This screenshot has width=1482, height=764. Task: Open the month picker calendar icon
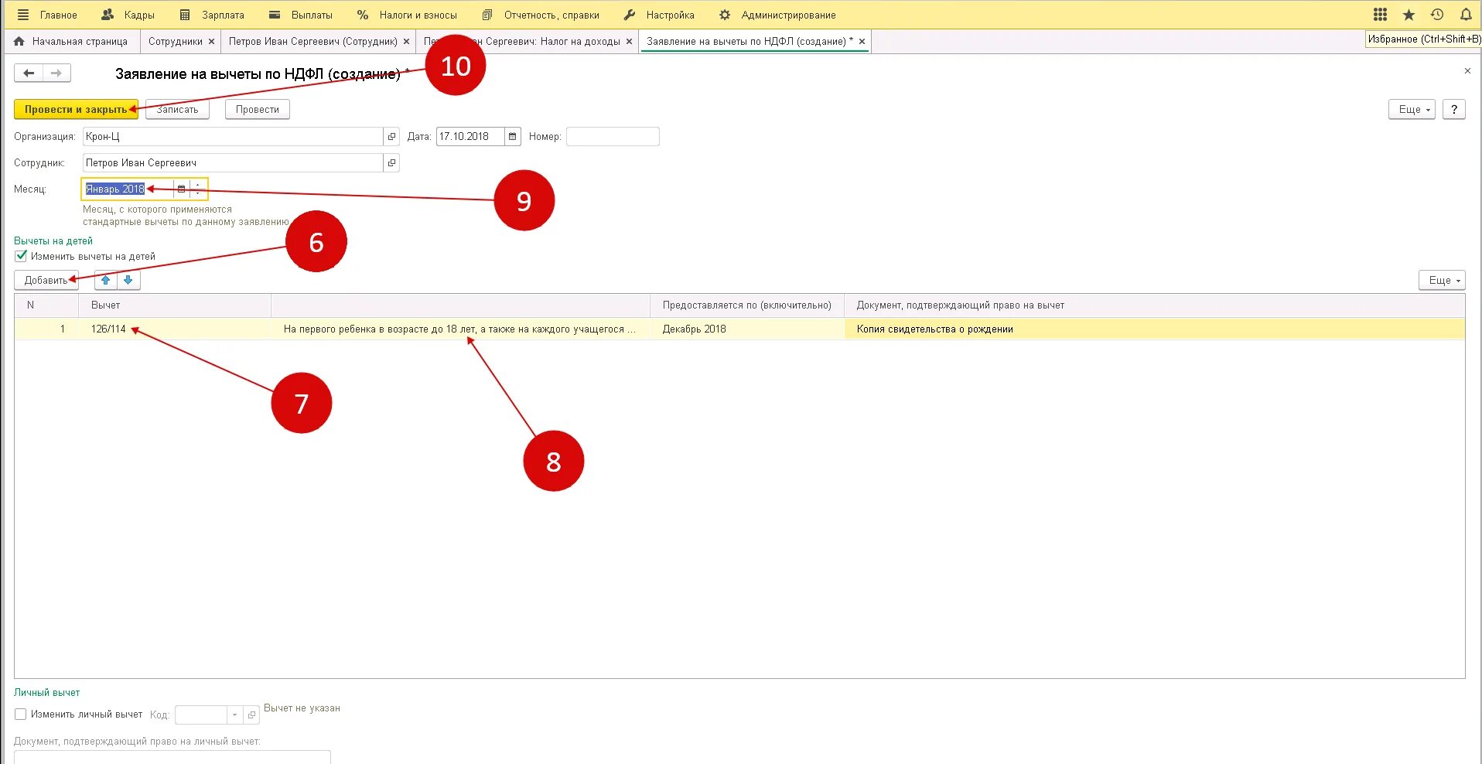(x=182, y=189)
